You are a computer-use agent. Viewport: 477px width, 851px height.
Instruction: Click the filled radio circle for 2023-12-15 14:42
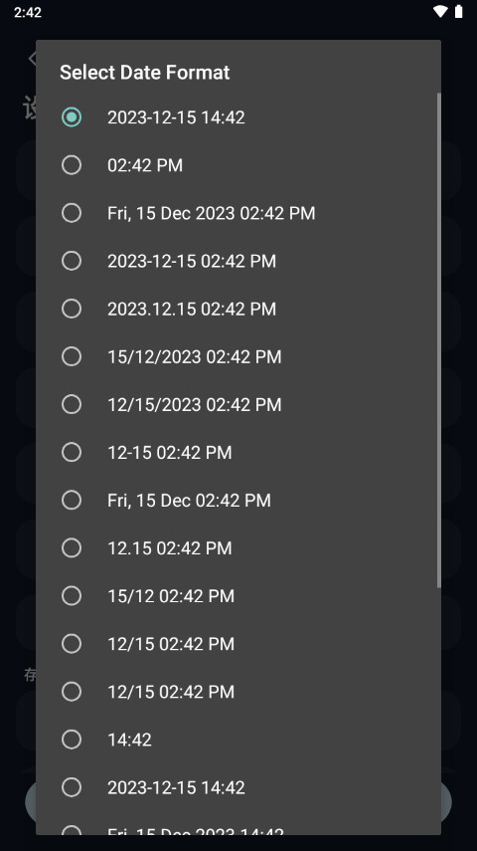72,117
